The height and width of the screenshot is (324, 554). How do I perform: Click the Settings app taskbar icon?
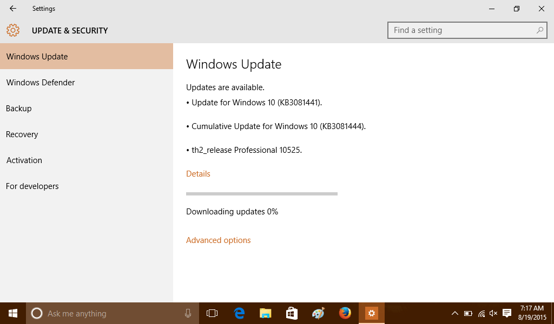371,313
